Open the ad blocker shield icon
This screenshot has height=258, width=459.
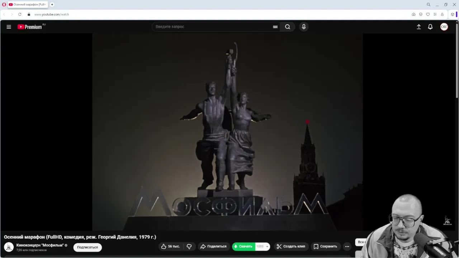(421, 14)
